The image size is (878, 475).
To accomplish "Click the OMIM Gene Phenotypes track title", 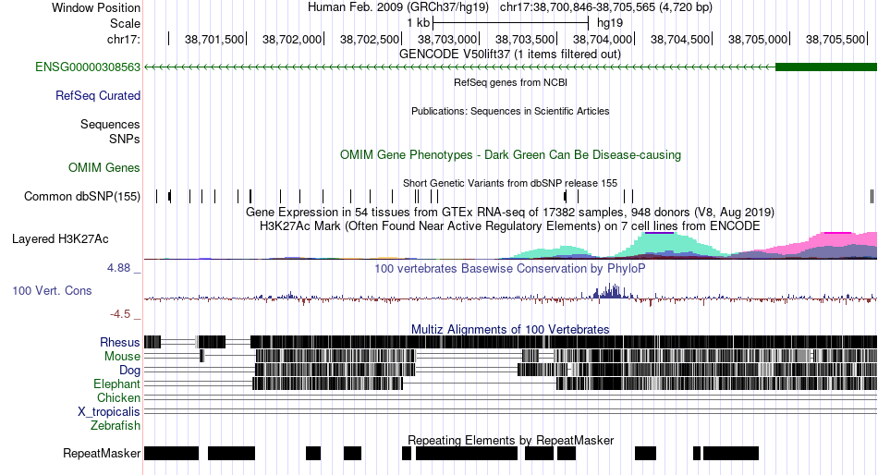I will tap(510, 154).
